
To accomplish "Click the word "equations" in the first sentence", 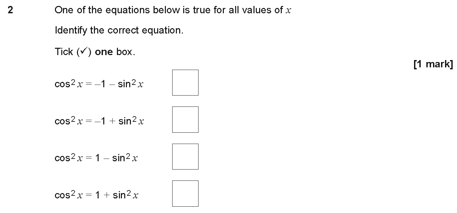I will click(x=128, y=11).
